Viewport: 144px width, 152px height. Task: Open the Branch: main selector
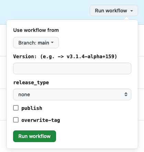(x=36, y=42)
